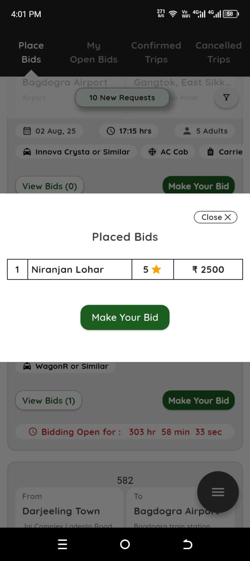
Task: Tap the snowflake AC Cab icon
Action: coord(152,152)
